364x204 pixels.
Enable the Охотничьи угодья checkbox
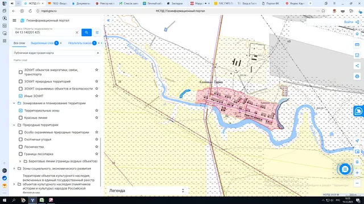[20, 139]
